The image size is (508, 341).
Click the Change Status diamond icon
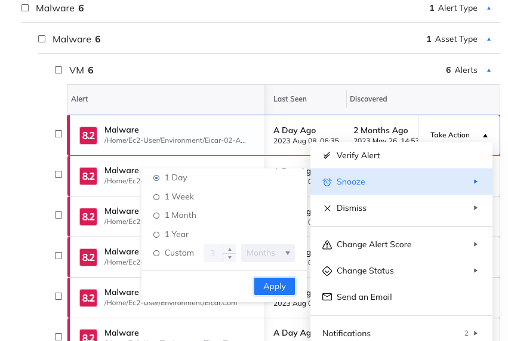(327, 271)
